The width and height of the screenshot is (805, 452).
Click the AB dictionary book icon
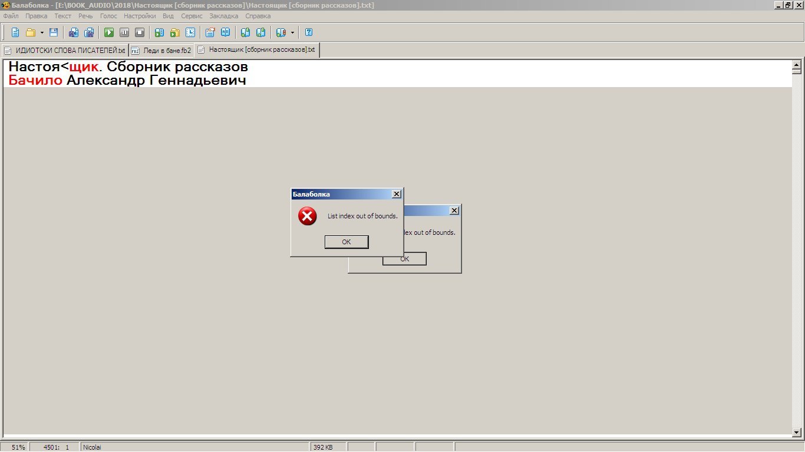tap(225, 32)
